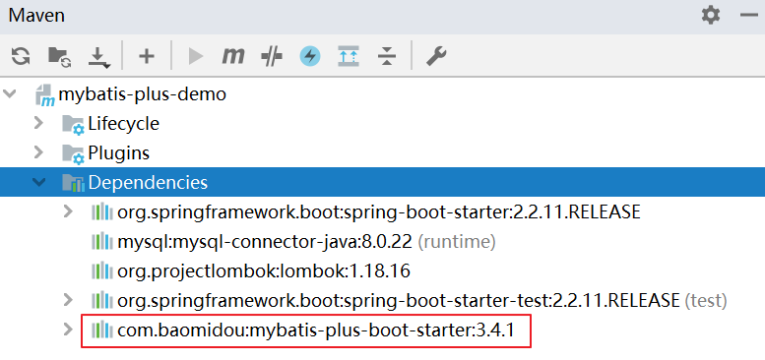
Task: Generate sources and update folders icon
Action: coord(59,56)
